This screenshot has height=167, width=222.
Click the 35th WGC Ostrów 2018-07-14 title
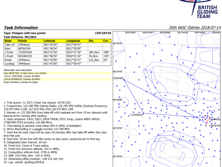tap(195, 28)
